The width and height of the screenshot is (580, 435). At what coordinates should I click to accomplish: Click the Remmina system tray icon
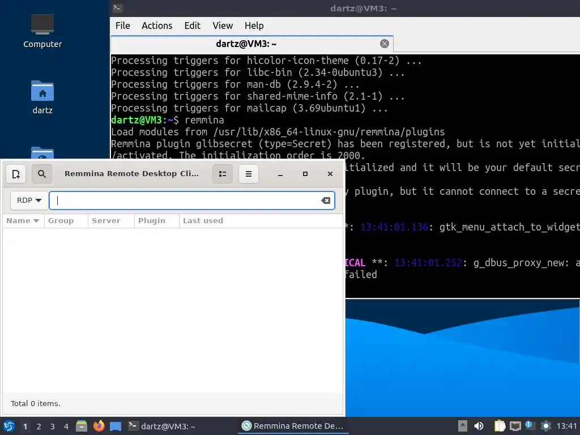pyautogui.click(x=546, y=426)
